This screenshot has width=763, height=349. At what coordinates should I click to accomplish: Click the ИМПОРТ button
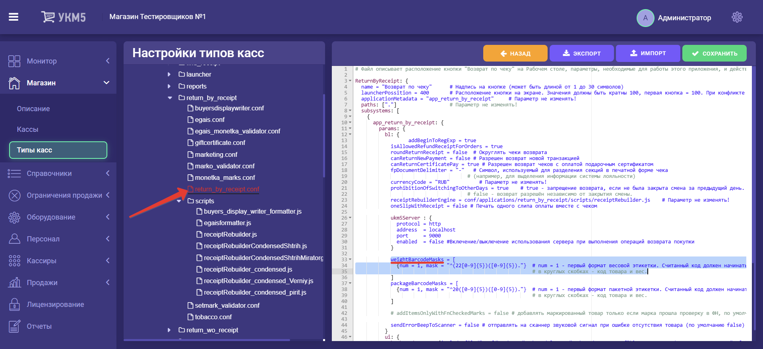click(648, 53)
